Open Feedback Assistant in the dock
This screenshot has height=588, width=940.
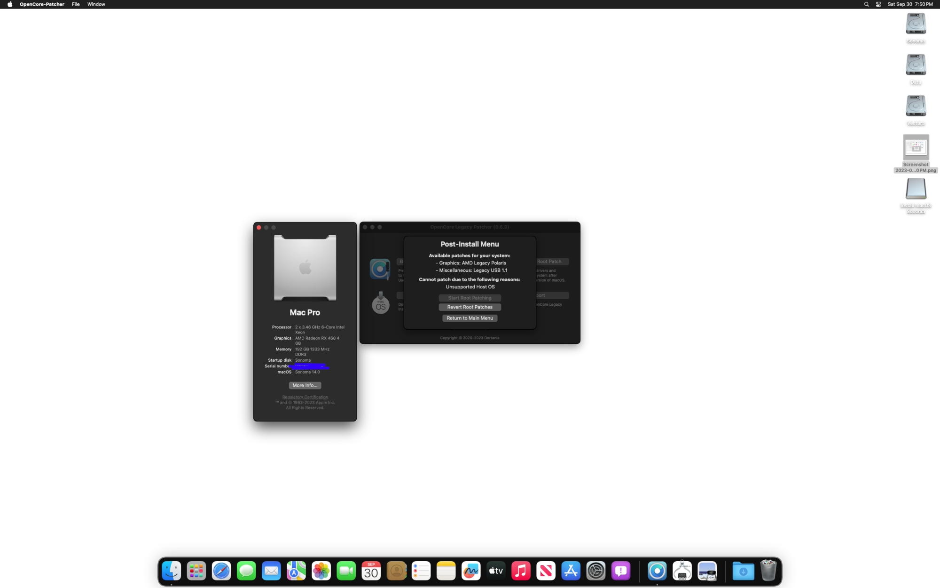(x=620, y=571)
